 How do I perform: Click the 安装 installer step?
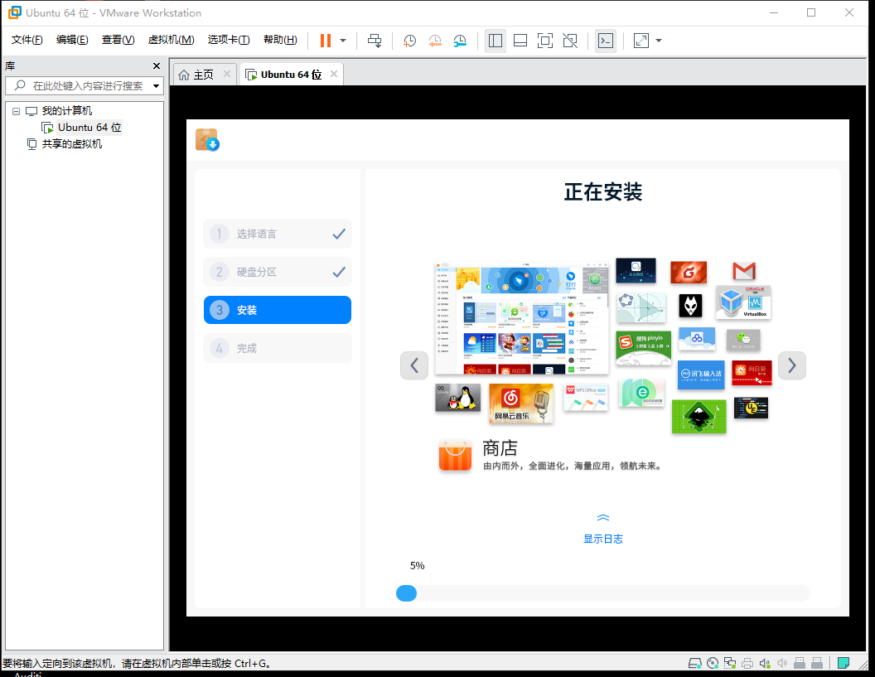click(x=278, y=310)
